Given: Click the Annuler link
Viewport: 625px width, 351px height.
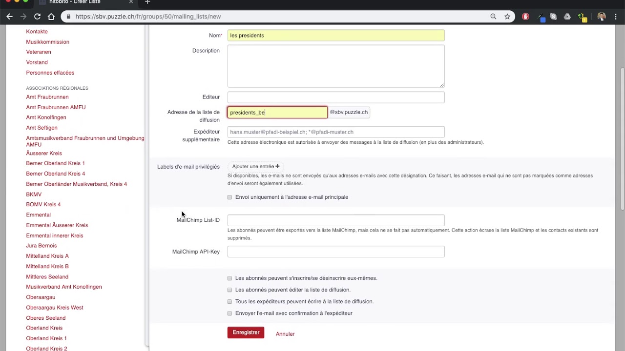Looking at the screenshot, I should (285, 334).
